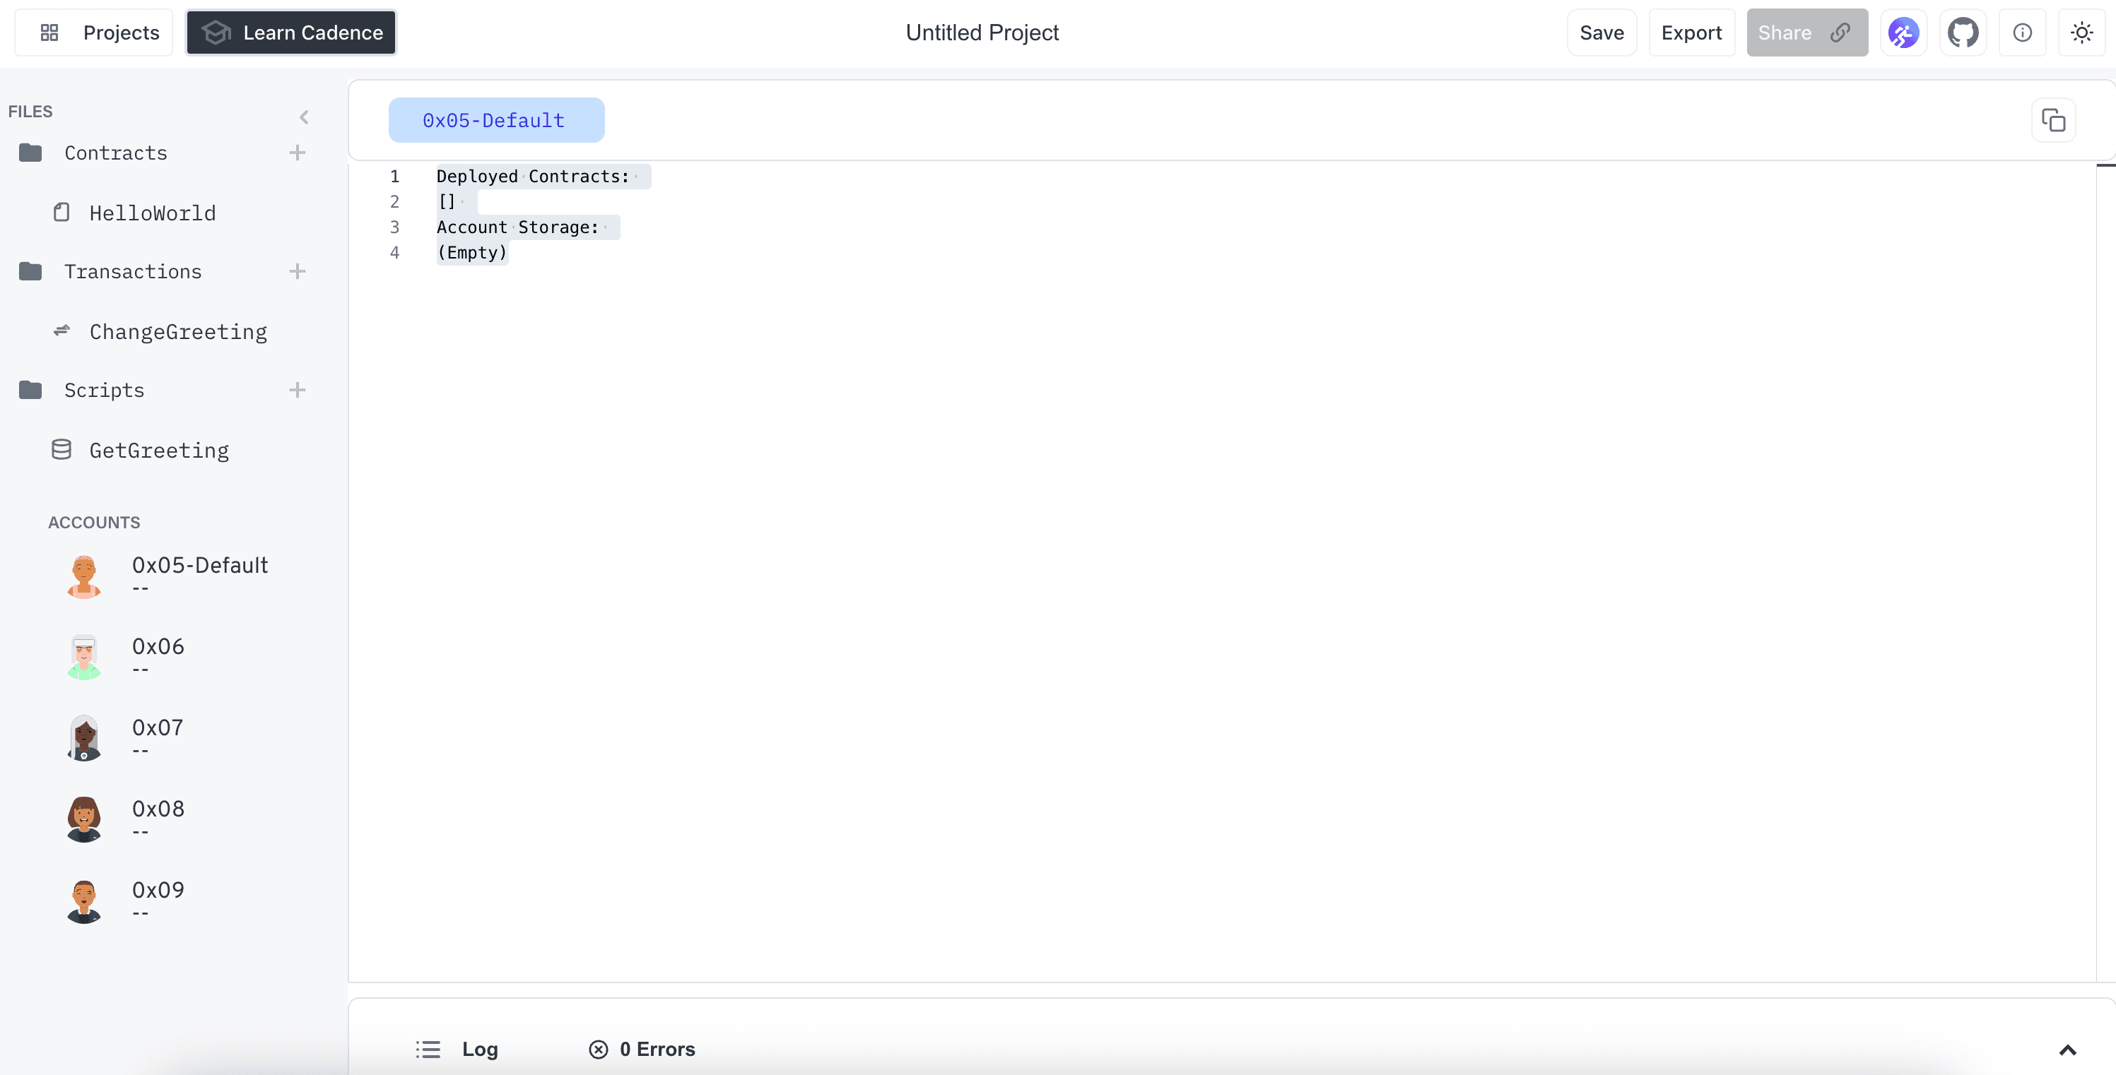Add a new script with the plus icon
The height and width of the screenshot is (1075, 2116).
pyautogui.click(x=298, y=390)
